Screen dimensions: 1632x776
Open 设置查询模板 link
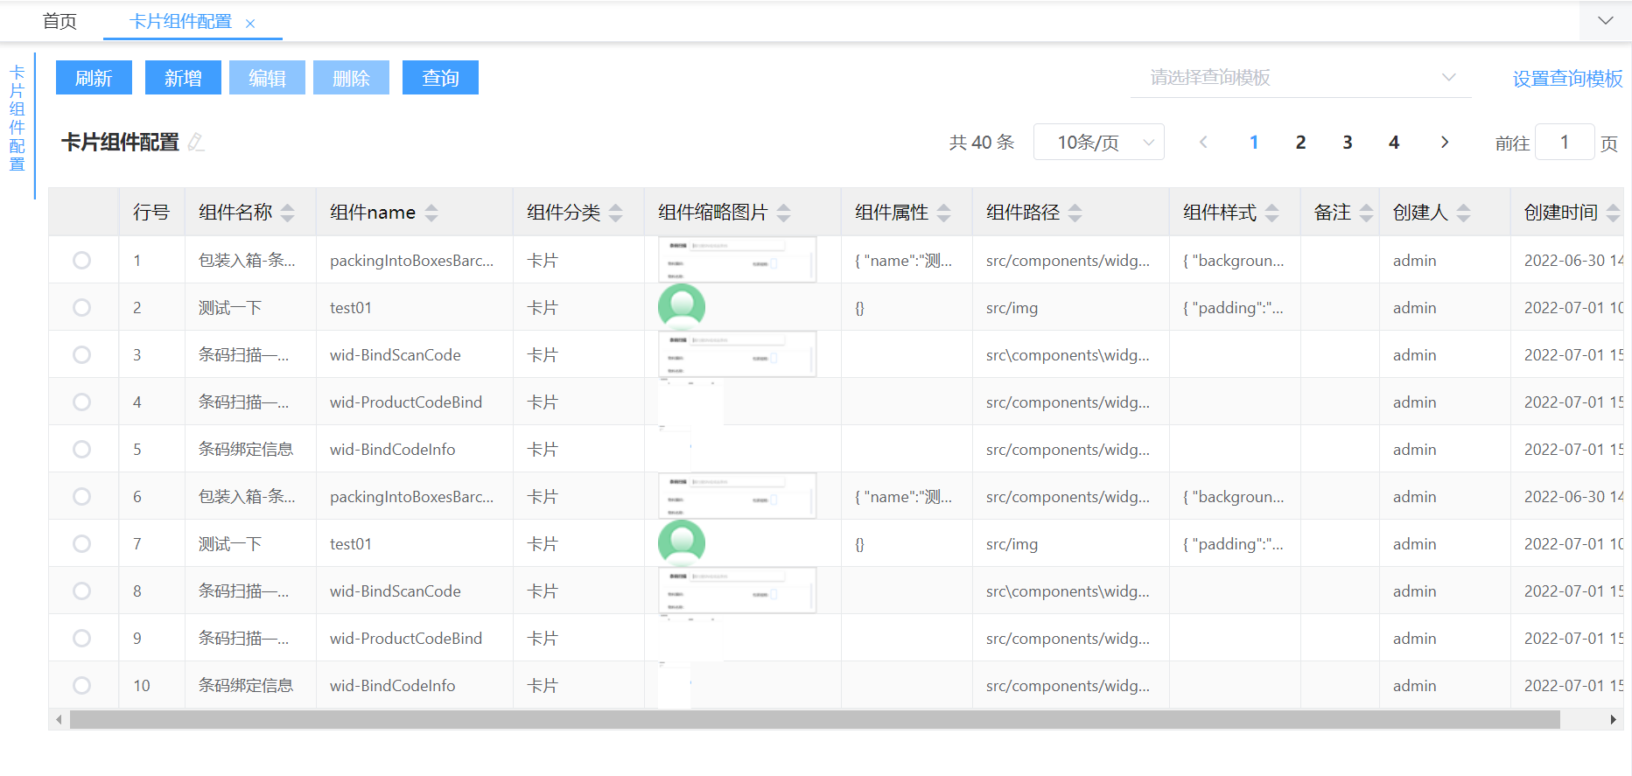[x=1567, y=78]
